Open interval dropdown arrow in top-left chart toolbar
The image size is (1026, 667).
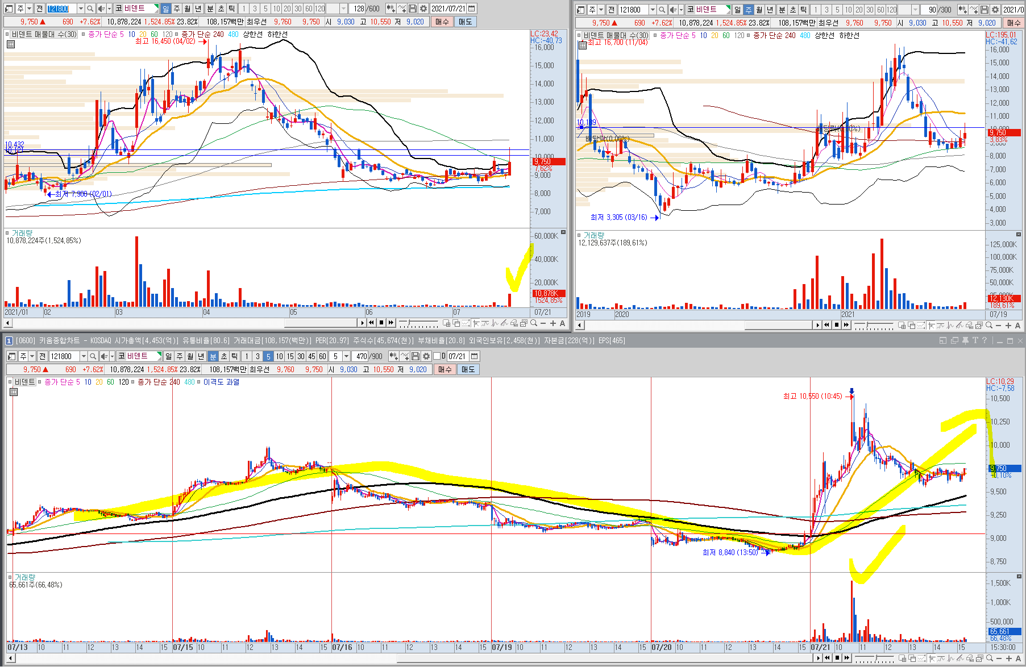343,9
